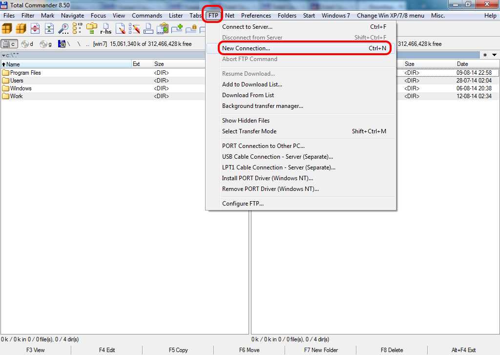The height and width of the screenshot is (355, 500).
Task: Open the Lister menu
Action: pos(176,16)
